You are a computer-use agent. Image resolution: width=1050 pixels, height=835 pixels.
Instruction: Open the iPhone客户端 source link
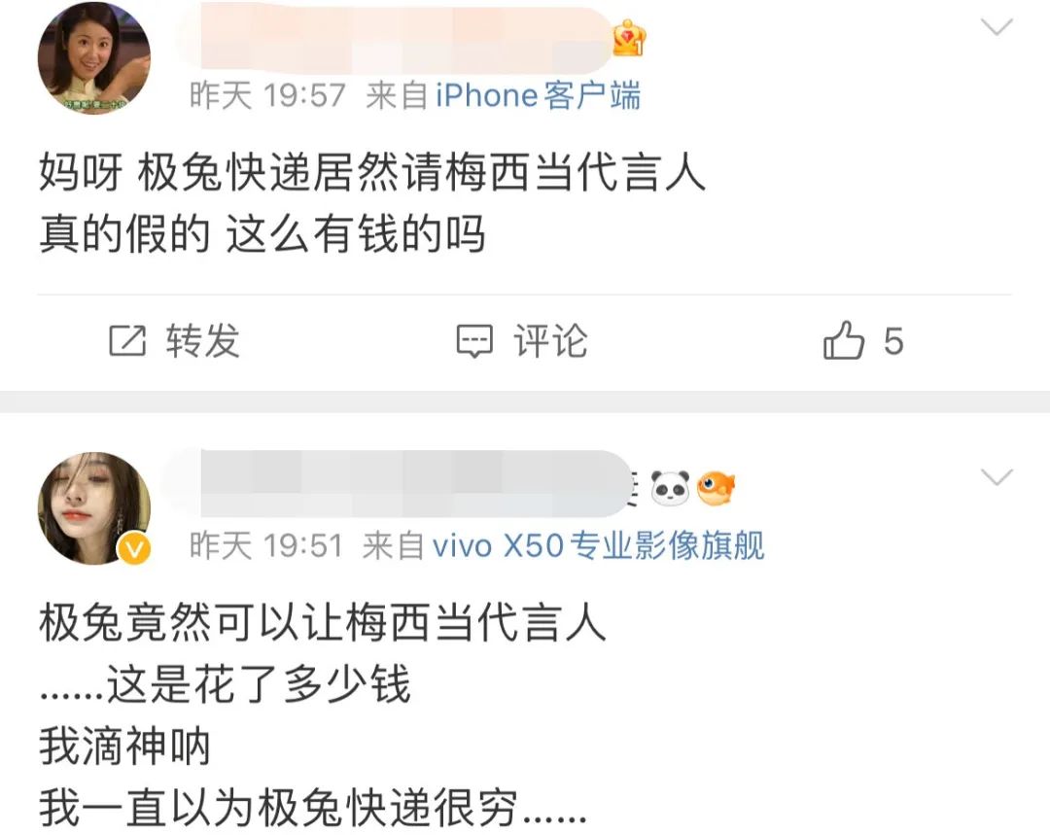tap(538, 95)
